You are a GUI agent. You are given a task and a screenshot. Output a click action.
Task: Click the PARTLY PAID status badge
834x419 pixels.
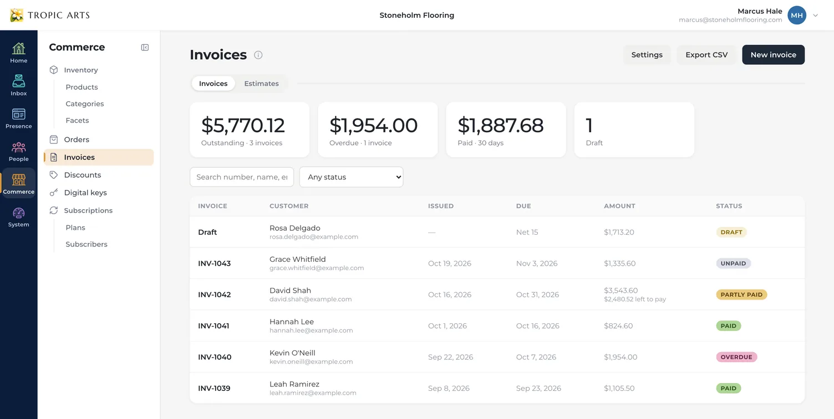point(741,294)
